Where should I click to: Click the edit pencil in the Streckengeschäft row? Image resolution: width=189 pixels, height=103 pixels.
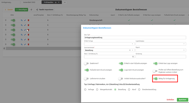[25, 20]
